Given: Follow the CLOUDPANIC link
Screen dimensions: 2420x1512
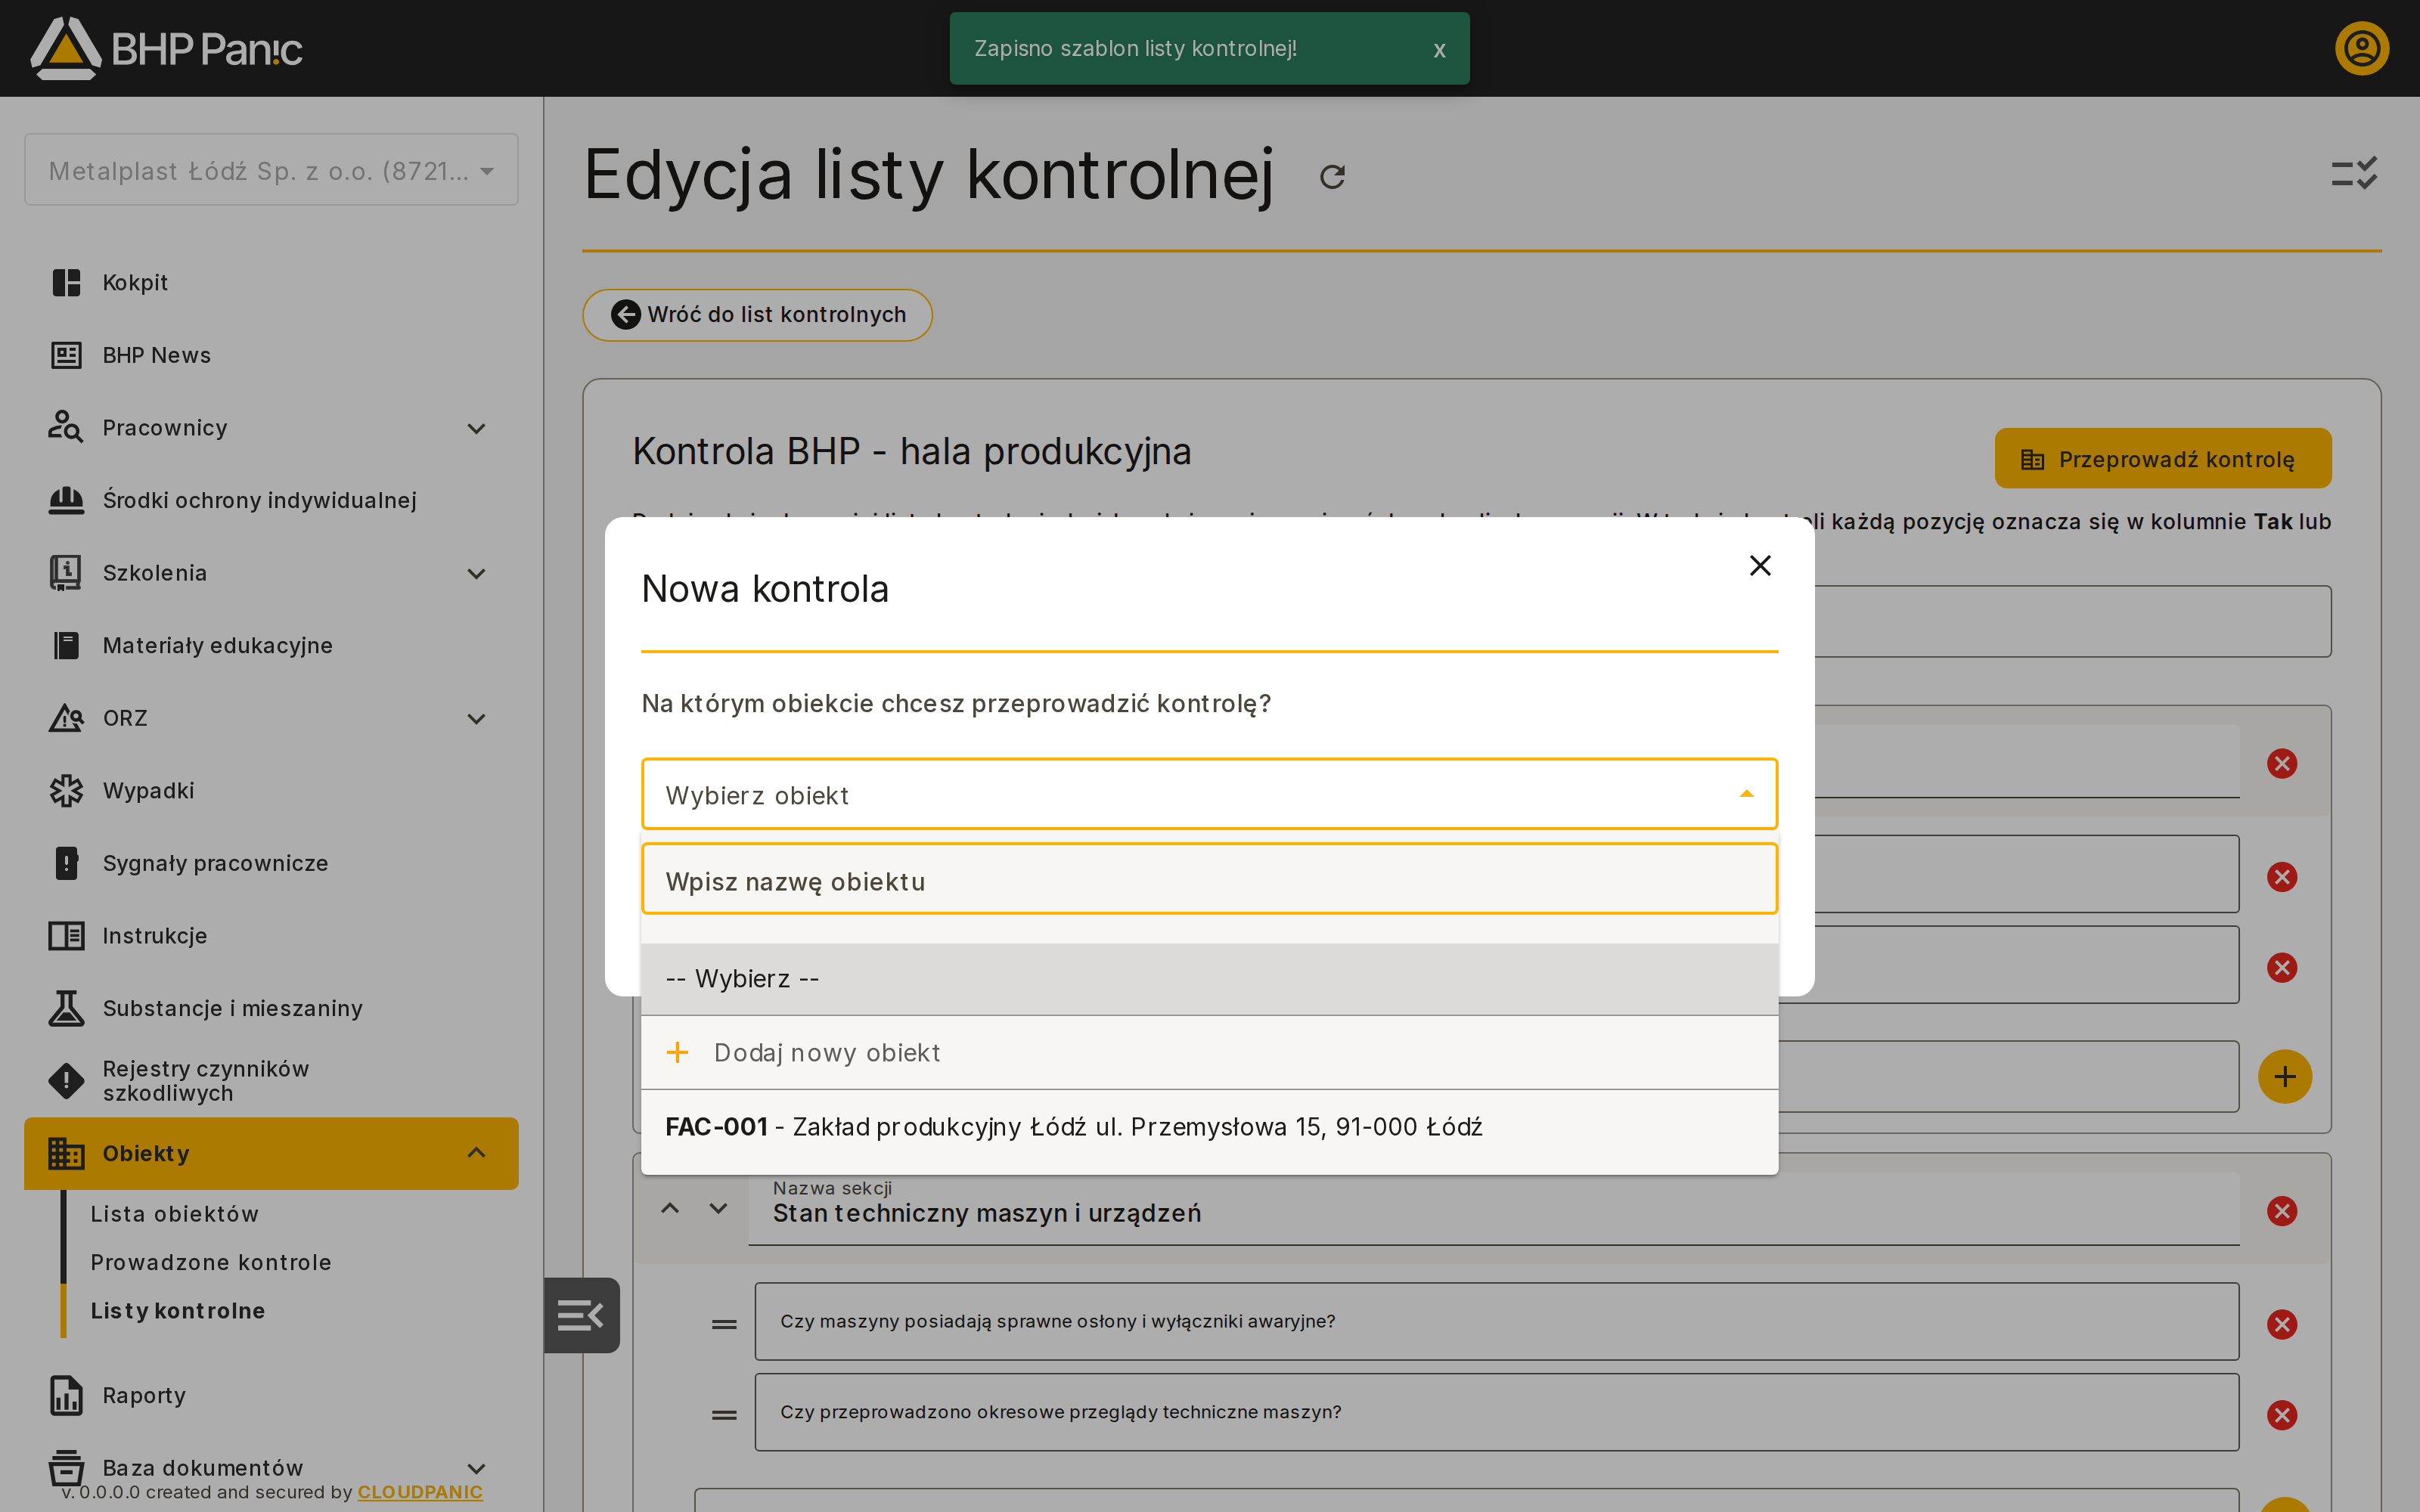Looking at the screenshot, I should pyautogui.click(x=420, y=1492).
